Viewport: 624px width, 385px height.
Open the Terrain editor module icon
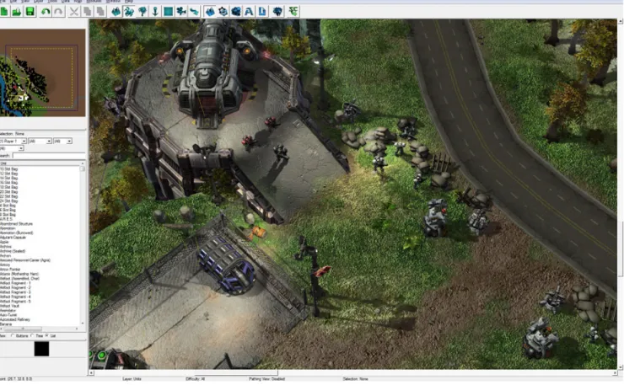pos(210,11)
